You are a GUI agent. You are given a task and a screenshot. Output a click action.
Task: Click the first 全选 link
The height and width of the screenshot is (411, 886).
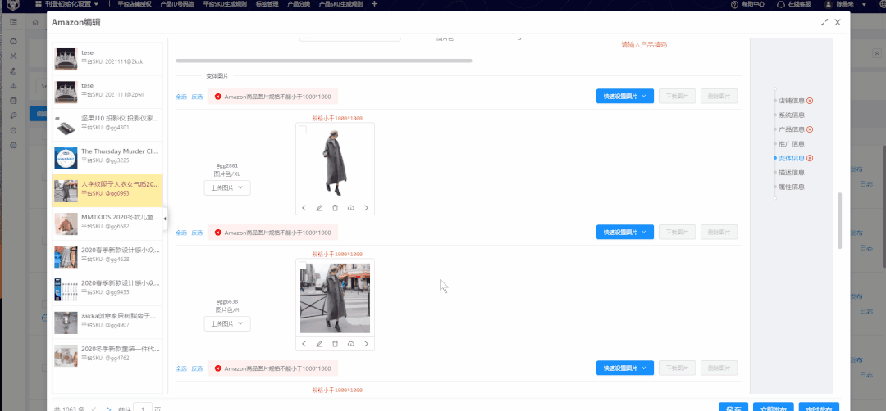point(181,97)
